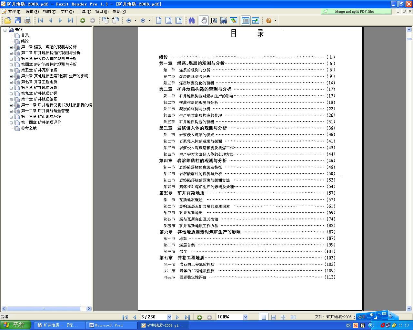Select single page layout in status bar
The width and height of the screenshot is (413, 330).
pos(264,317)
